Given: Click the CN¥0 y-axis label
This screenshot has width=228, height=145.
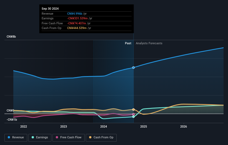Looking at the screenshot, I should (10, 110).
